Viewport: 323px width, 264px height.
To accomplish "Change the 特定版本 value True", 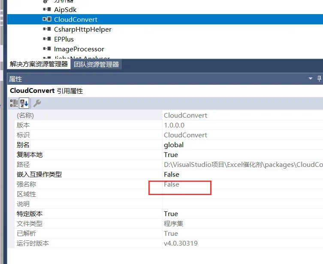I will (x=171, y=214).
